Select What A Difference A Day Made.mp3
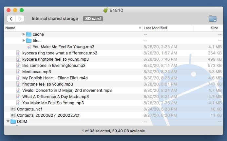The image size is (227, 141). coord(55,97)
